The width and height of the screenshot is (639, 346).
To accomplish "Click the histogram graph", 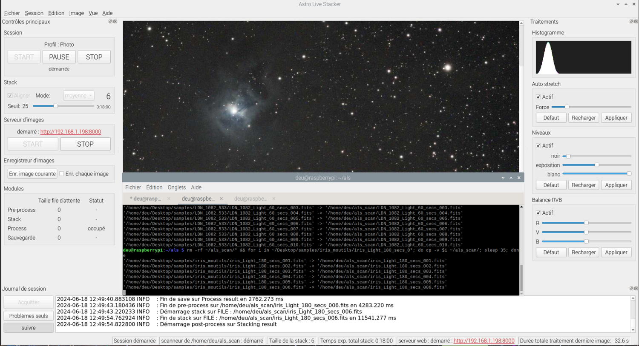I will coord(584,57).
